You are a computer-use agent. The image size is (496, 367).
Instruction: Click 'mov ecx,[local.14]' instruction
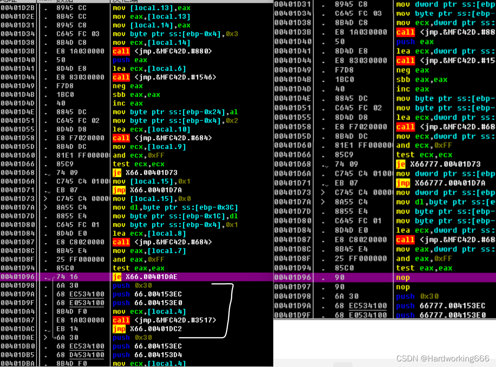(x=152, y=43)
